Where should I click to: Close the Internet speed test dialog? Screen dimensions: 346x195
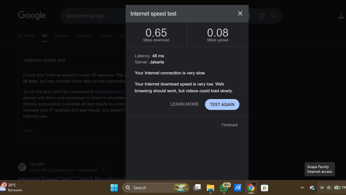[x=240, y=14]
